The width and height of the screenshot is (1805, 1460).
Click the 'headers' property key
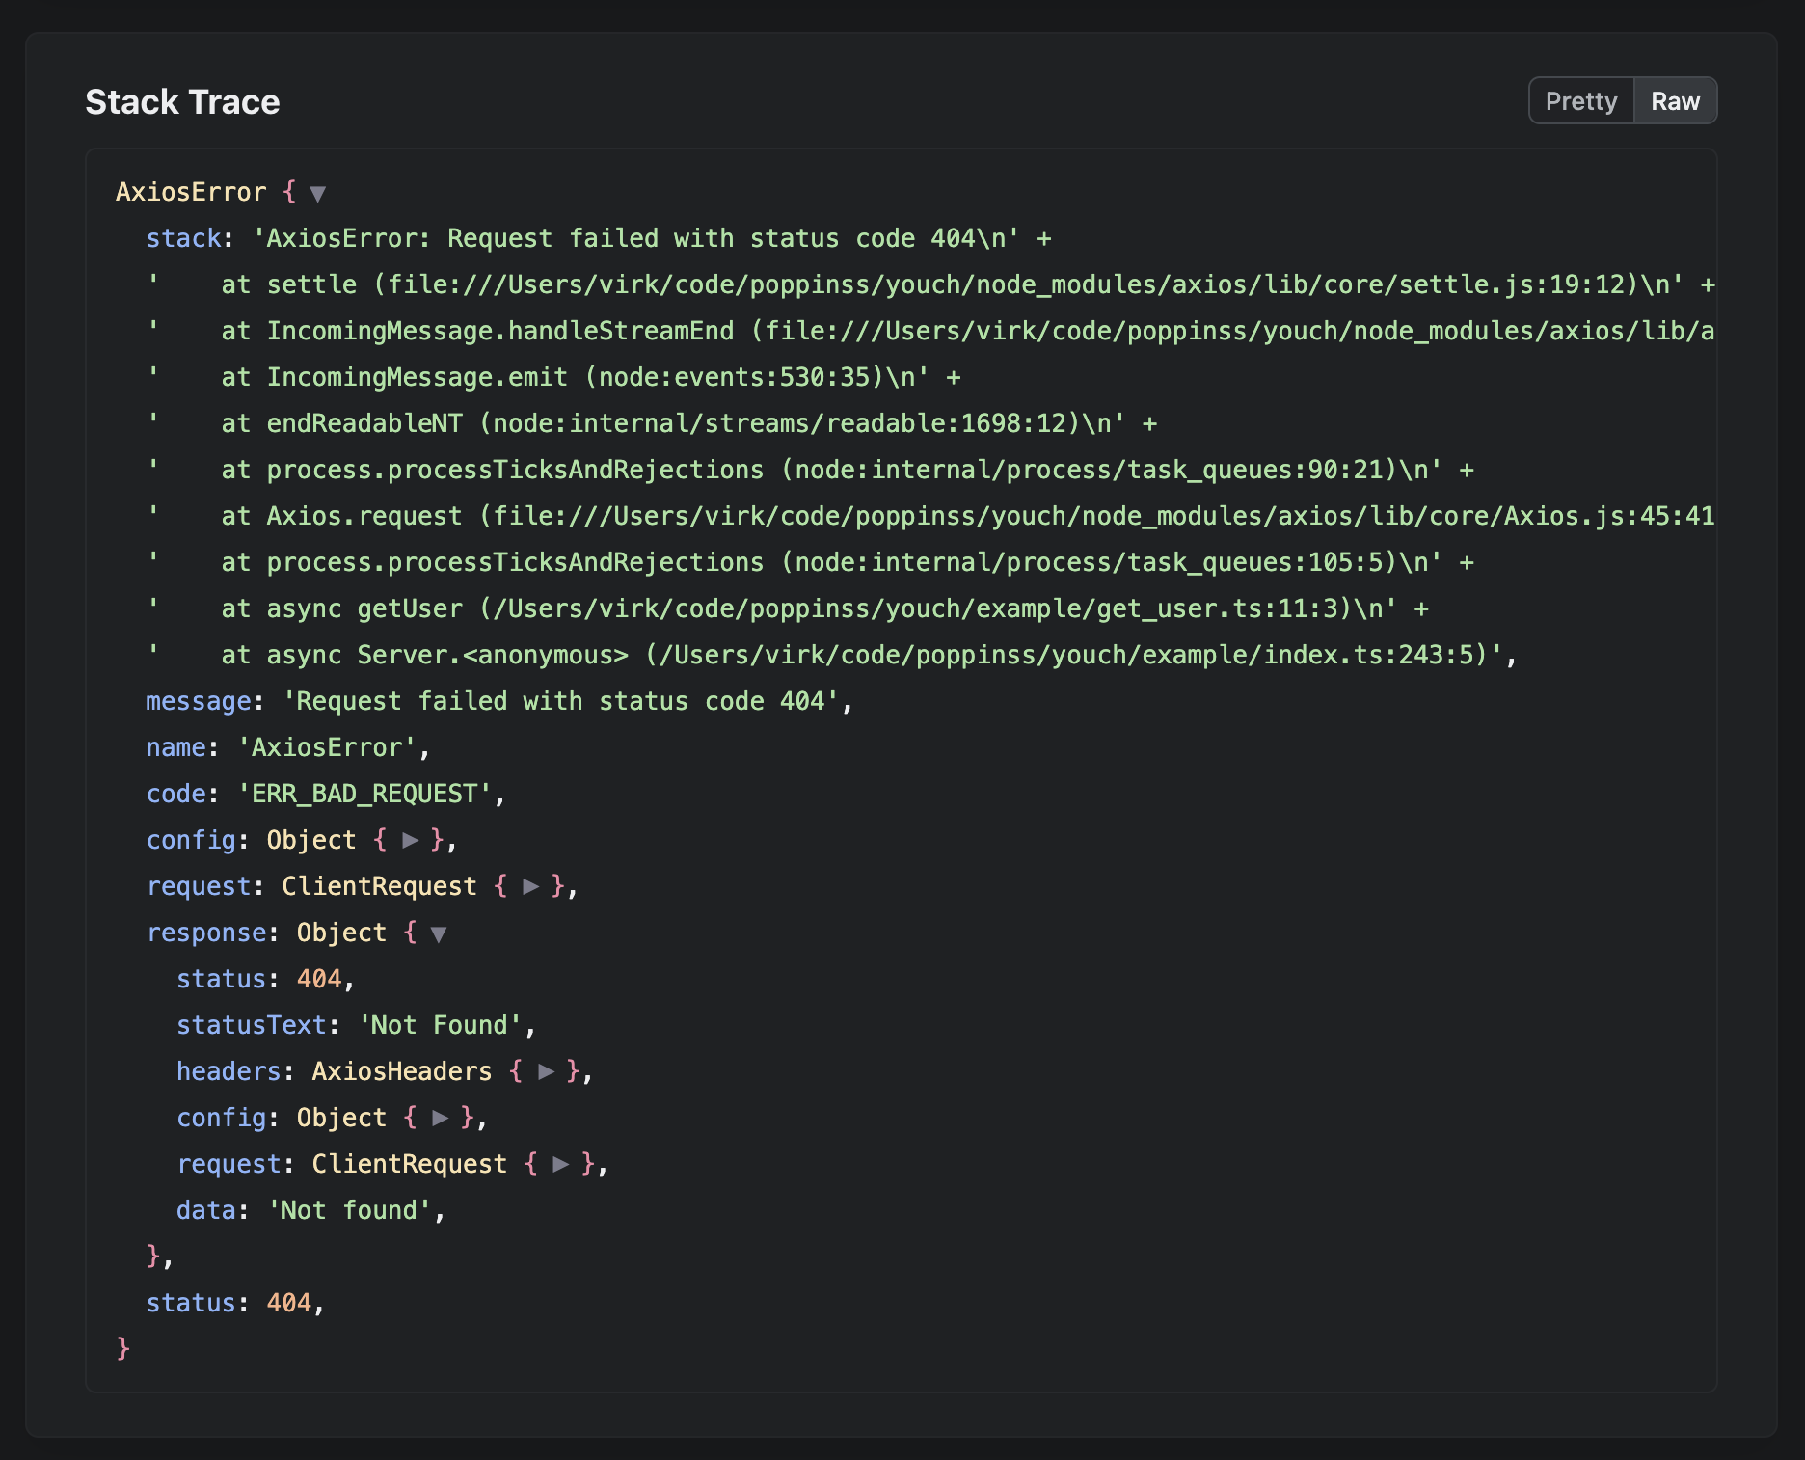click(229, 1071)
